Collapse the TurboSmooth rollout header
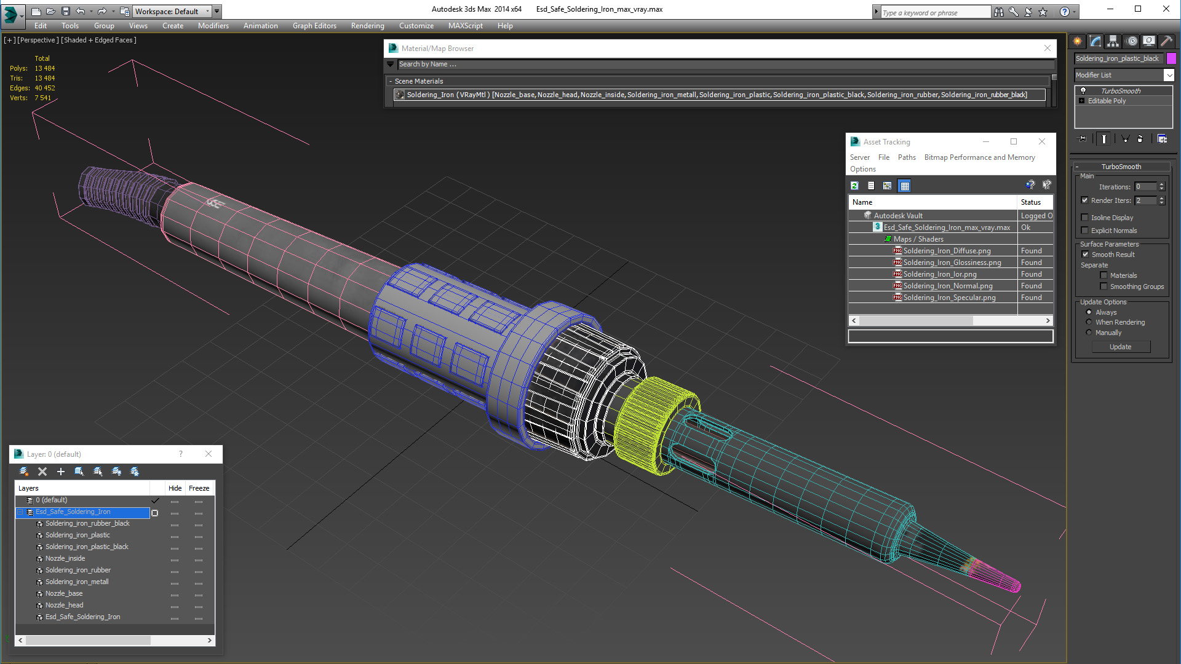The image size is (1181, 664). [1121, 167]
